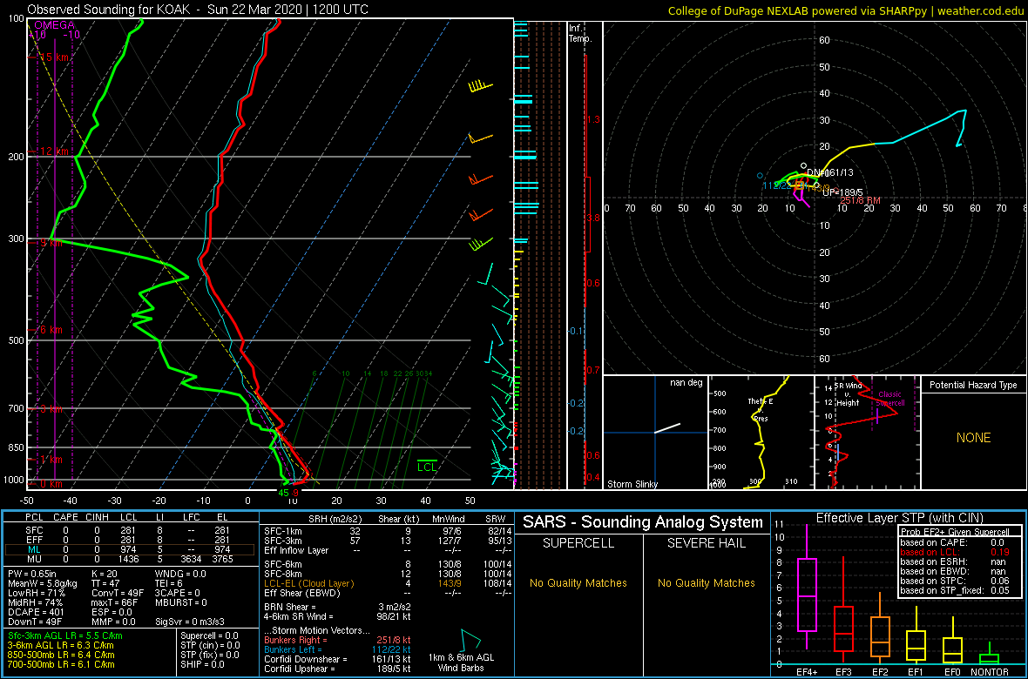
Task: Click the 3 km height marker
Action: (x=51, y=409)
